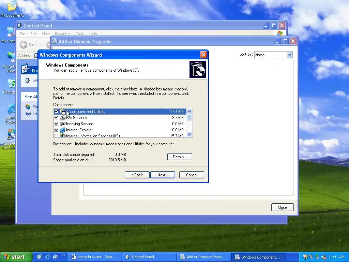Image resolution: width=349 pixels, height=262 pixels.
Task: Go back in the Components Wizard
Action: (137, 175)
